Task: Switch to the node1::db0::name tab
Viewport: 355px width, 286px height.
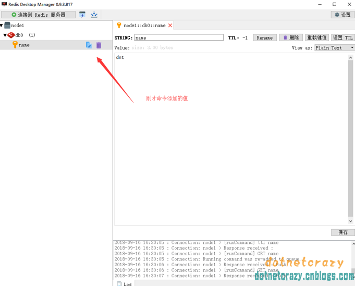Action: [144, 26]
